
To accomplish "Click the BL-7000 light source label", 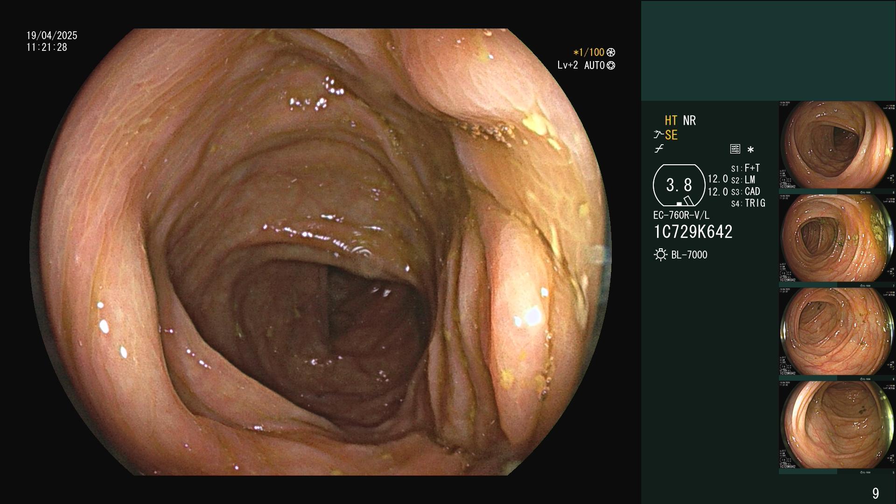I will (689, 255).
